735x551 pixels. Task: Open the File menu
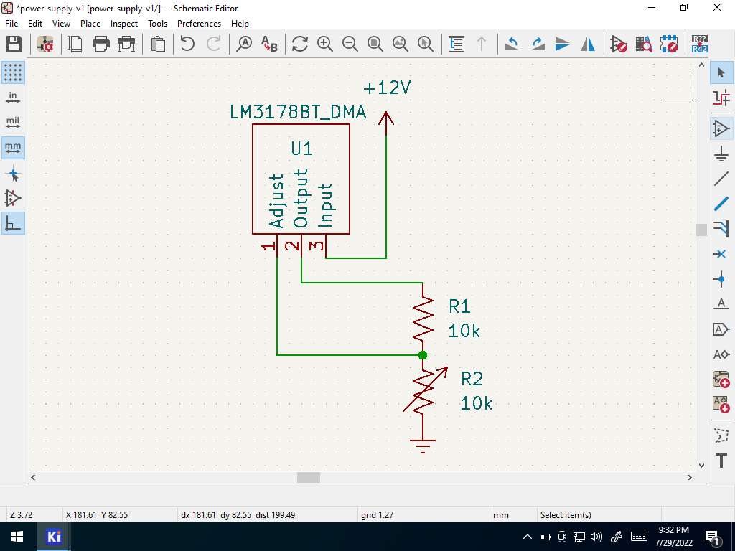click(x=11, y=24)
